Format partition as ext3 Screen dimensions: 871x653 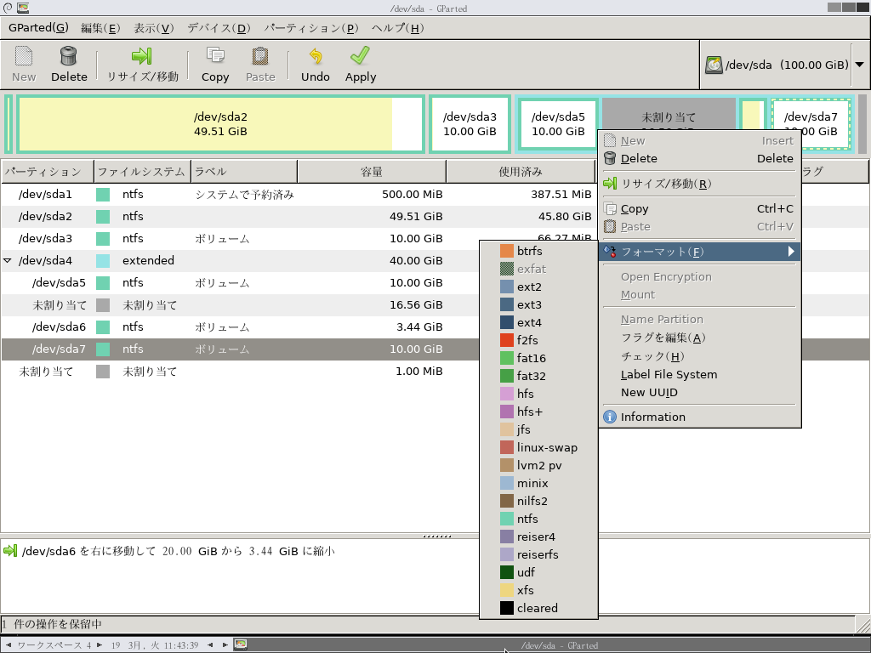(x=538, y=305)
